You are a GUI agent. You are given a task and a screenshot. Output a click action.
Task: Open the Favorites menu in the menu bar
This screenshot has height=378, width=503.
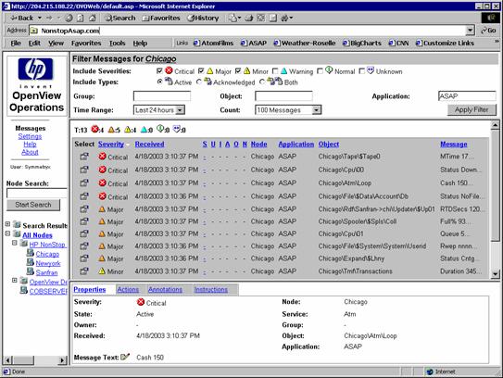86,43
